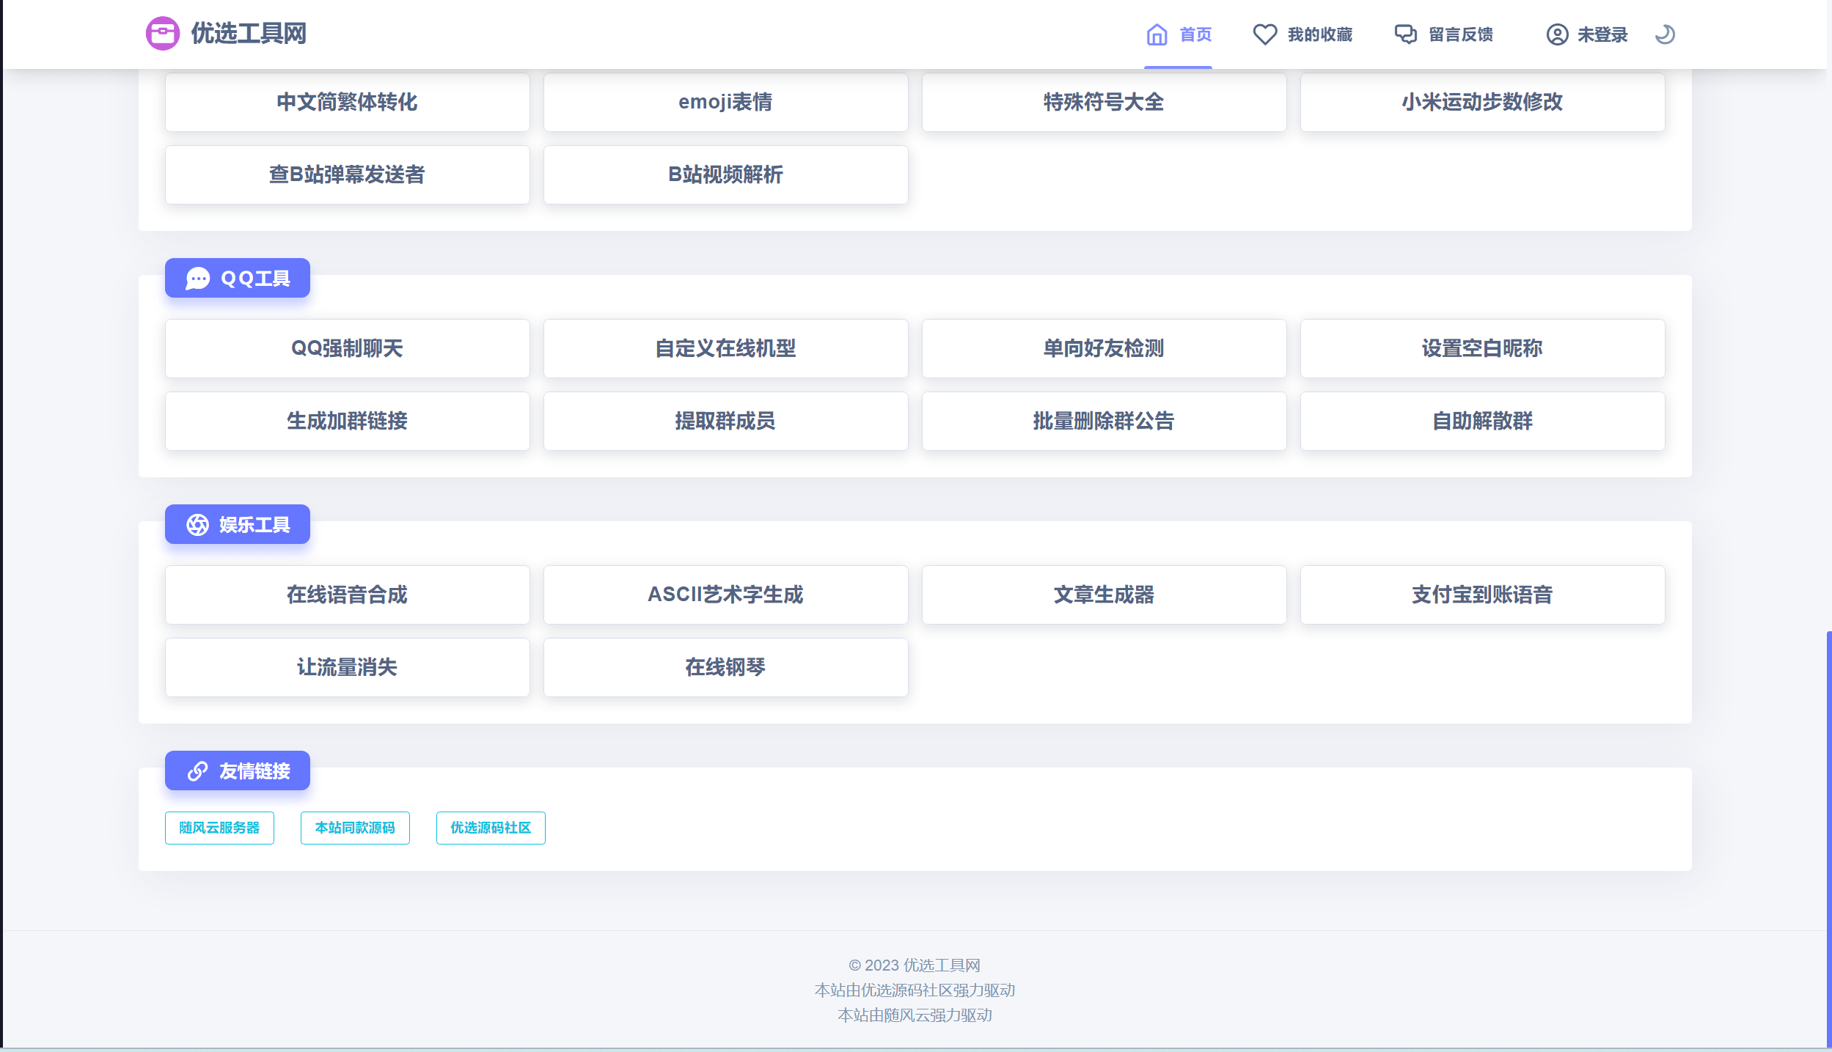Open the B站视频解析 tool
This screenshot has width=1832, height=1052.
point(725,174)
